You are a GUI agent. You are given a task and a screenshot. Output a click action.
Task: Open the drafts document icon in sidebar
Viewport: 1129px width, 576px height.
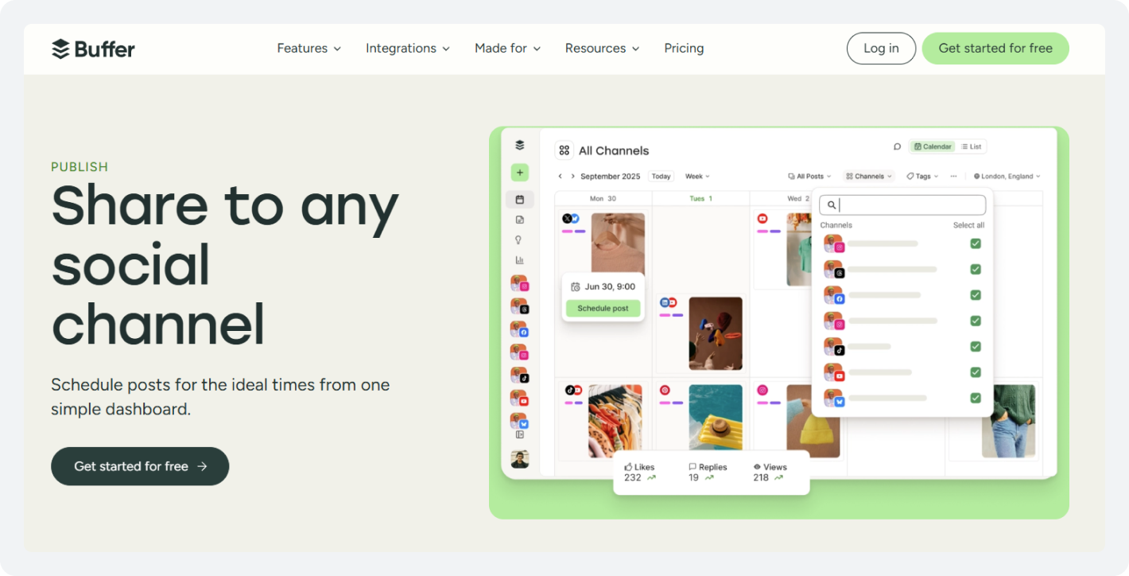click(x=520, y=220)
